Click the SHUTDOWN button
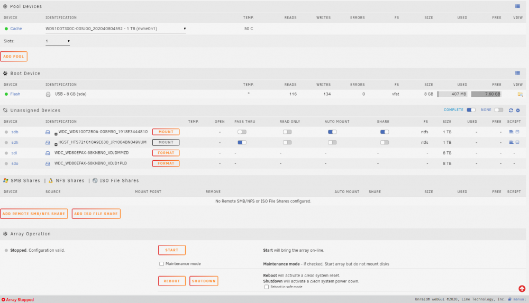Image resolution: width=529 pixels, height=303 pixels. pyautogui.click(x=204, y=281)
